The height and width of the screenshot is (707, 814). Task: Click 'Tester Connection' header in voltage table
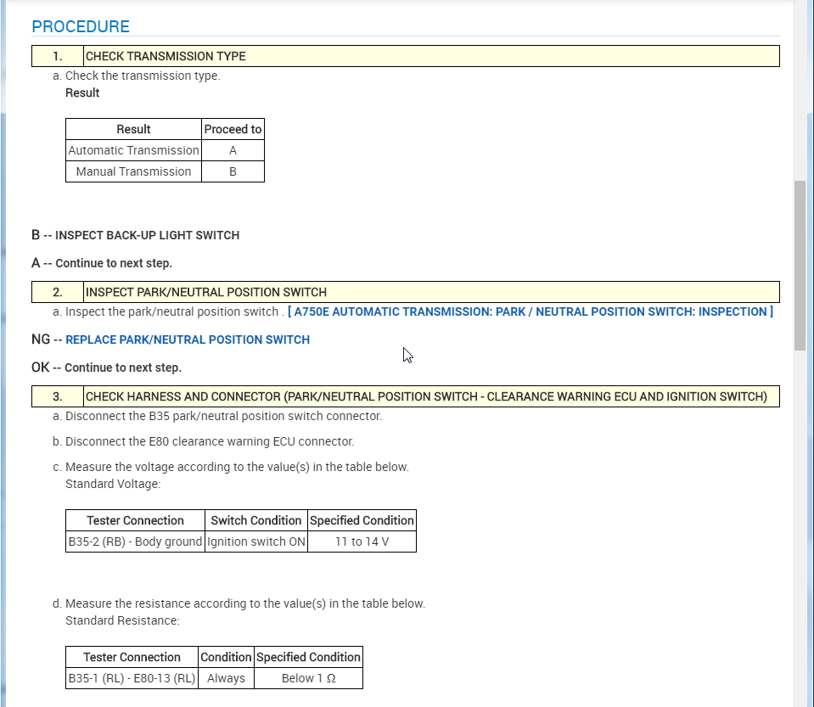point(135,520)
